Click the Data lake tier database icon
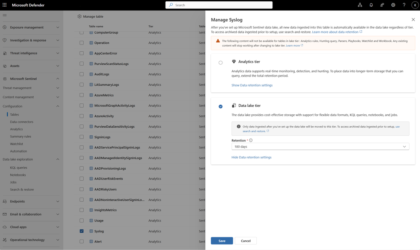 (234, 105)
